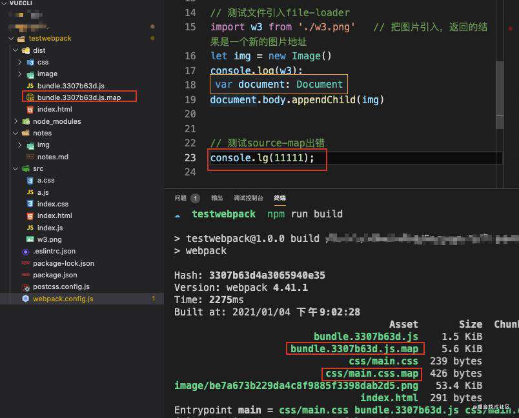Click document.body.appendChild(img) code line
519x418 pixels.
(297, 100)
